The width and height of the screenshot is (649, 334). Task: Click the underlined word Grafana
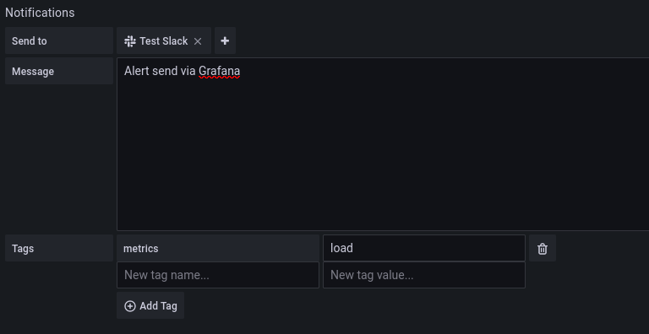(x=220, y=71)
